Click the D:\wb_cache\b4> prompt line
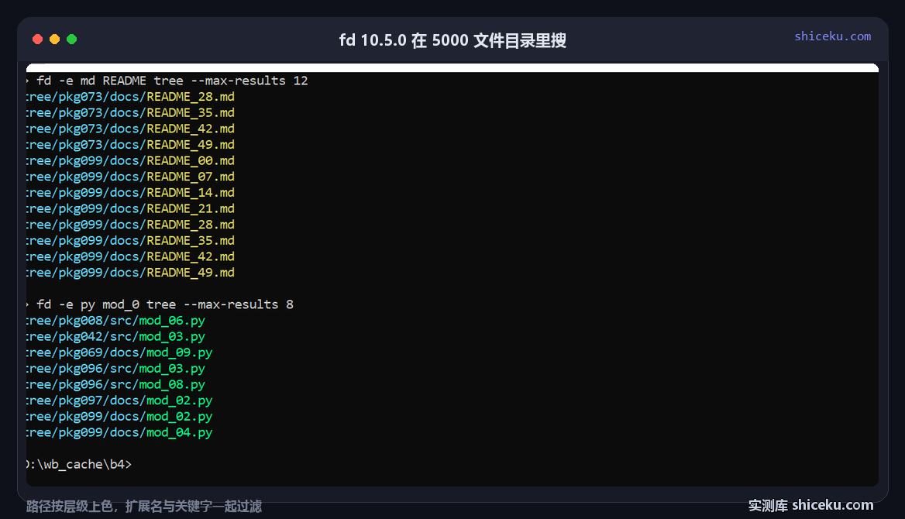Viewport: 905px width, 519px height. 79,464
